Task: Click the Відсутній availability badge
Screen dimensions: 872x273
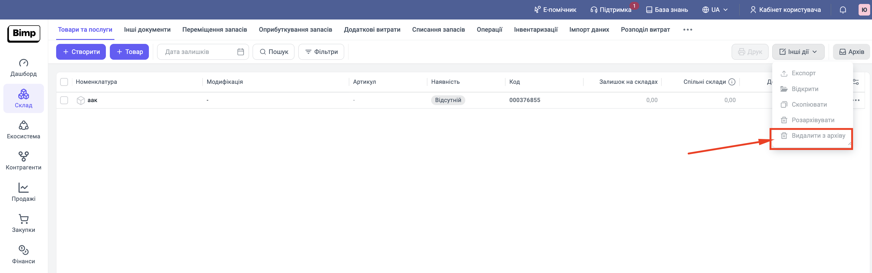Action: (x=448, y=100)
